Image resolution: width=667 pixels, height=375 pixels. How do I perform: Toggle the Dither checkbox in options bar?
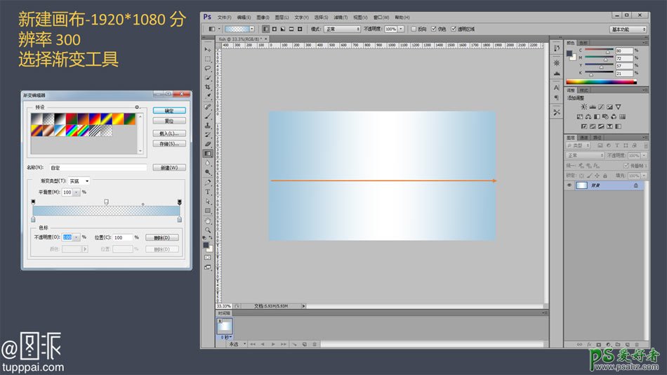pyautogui.click(x=434, y=29)
